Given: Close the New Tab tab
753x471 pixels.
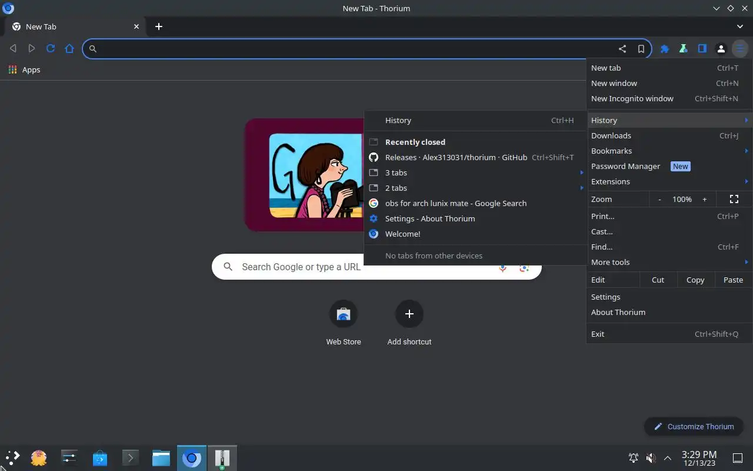Looking at the screenshot, I should [136, 26].
